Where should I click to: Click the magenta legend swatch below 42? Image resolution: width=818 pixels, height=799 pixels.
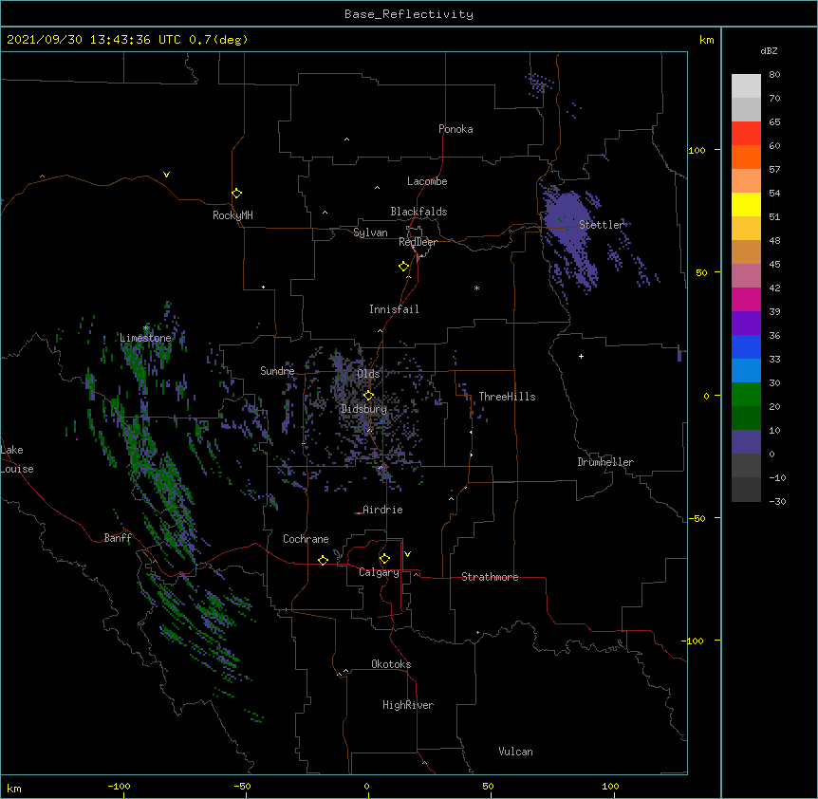pyautogui.click(x=746, y=299)
